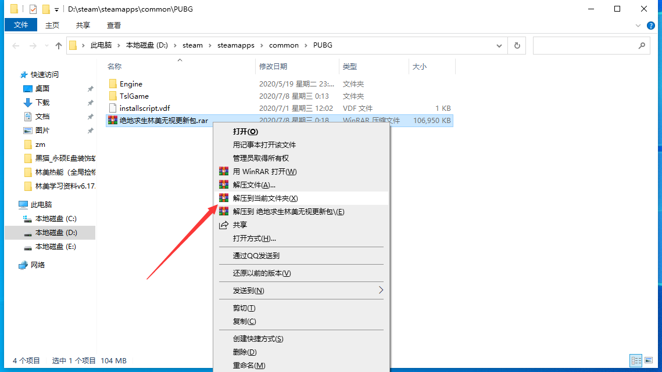Choose 创建快捷方式(S)

[302, 339]
